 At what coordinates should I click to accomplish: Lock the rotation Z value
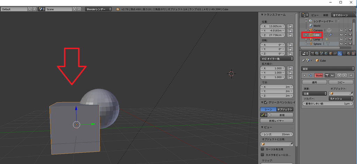(x=290, y=54)
